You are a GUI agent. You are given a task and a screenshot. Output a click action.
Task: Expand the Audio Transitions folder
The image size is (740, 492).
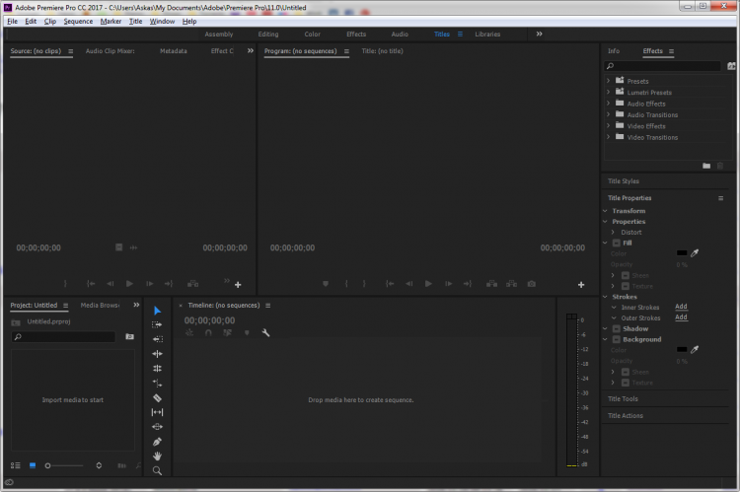(609, 115)
